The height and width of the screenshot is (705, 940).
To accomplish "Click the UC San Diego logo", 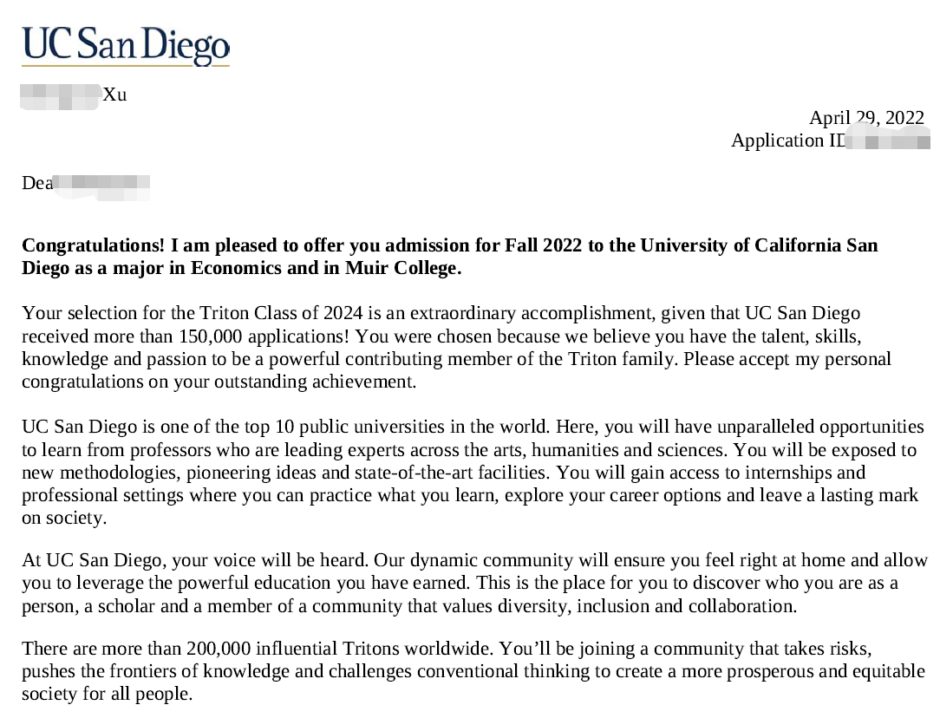I will pos(126,46).
